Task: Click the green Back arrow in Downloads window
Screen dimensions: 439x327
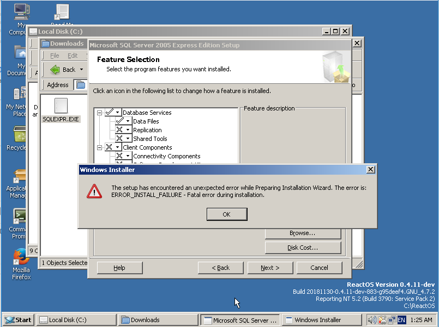Action: (55, 70)
